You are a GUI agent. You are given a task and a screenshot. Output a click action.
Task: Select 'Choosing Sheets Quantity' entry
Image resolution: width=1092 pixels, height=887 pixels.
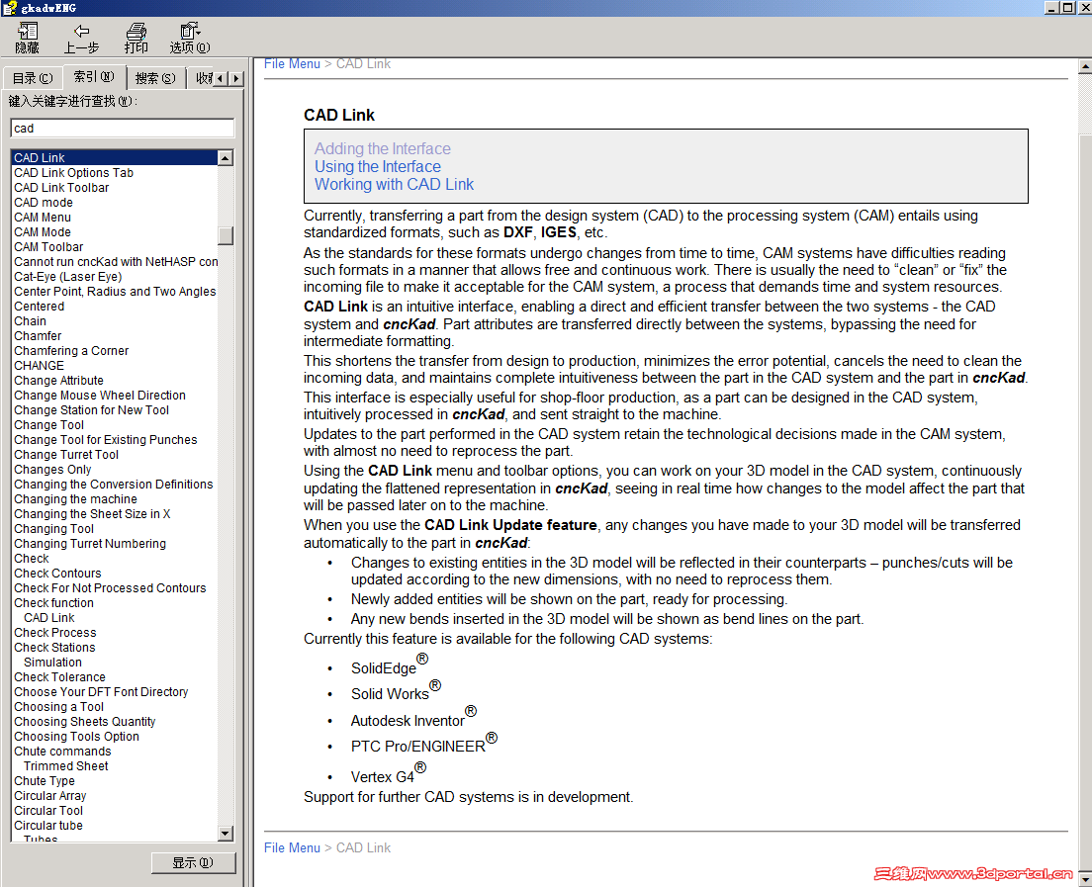pyautogui.click(x=84, y=721)
